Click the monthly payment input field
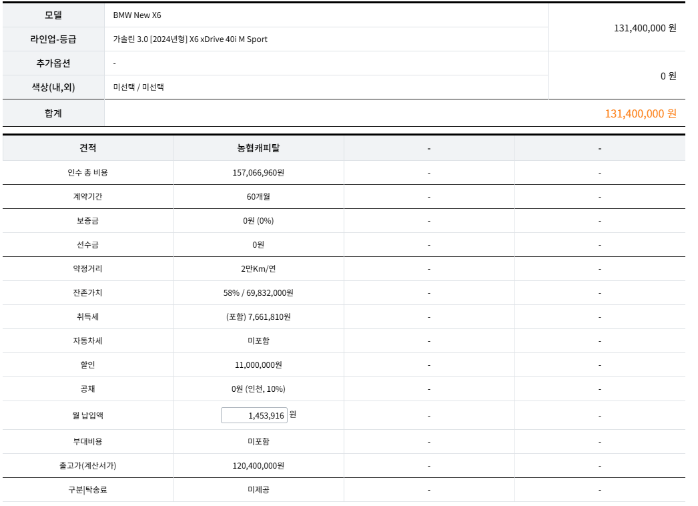Screen dimensions: 698x506 pyautogui.click(x=254, y=415)
